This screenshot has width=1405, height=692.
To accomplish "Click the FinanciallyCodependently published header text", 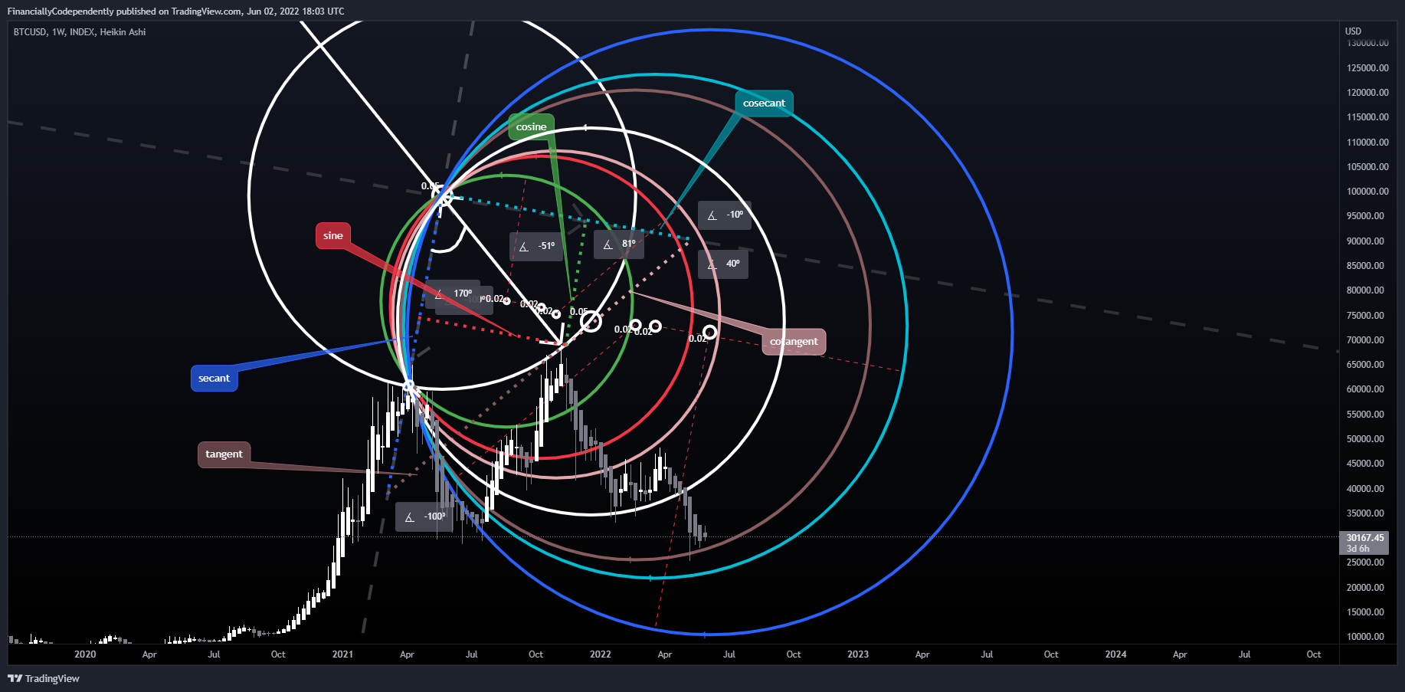I will click(175, 11).
